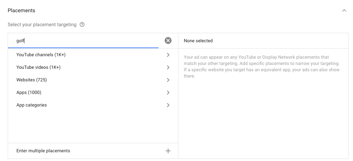This screenshot has width=353, height=161.
Task: Click Select your placement targeting label
Action: click(x=42, y=25)
